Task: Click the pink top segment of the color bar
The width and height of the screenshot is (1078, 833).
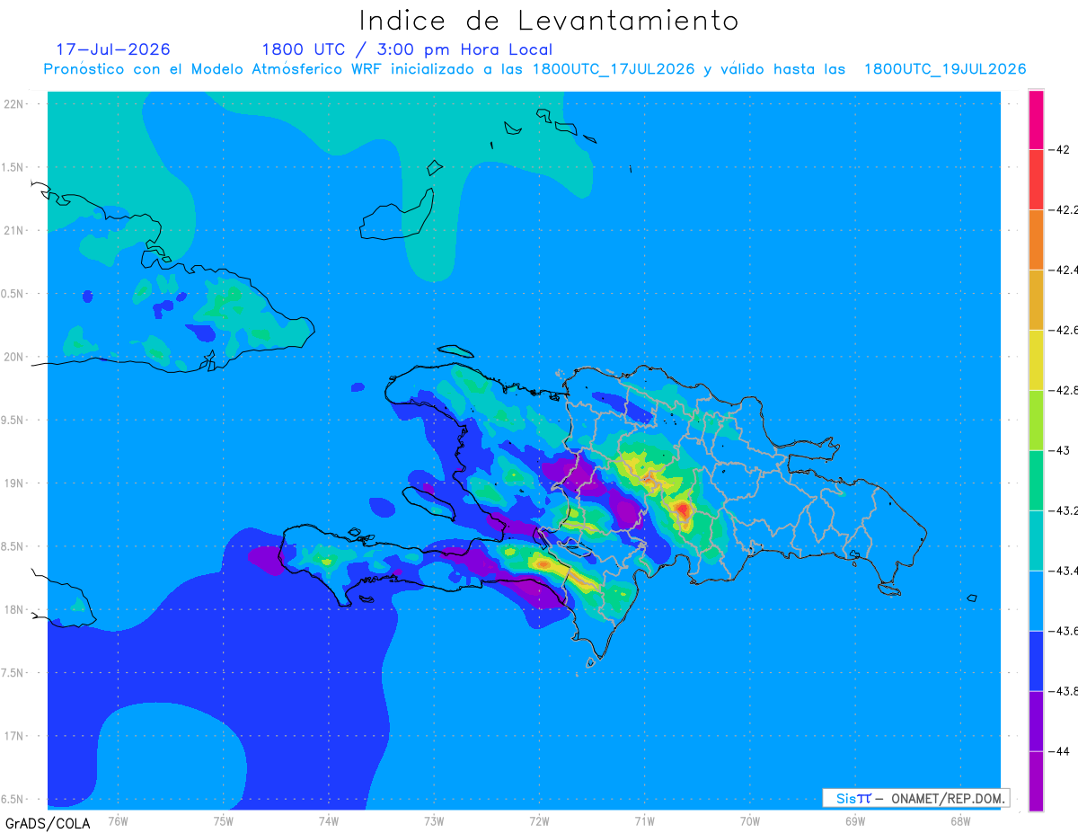Action: click(x=1036, y=120)
